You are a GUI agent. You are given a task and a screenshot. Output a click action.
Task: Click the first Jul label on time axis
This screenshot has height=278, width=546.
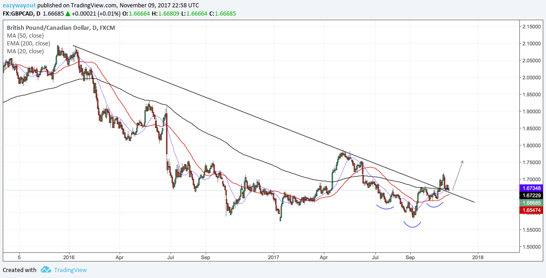click(171, 257)
